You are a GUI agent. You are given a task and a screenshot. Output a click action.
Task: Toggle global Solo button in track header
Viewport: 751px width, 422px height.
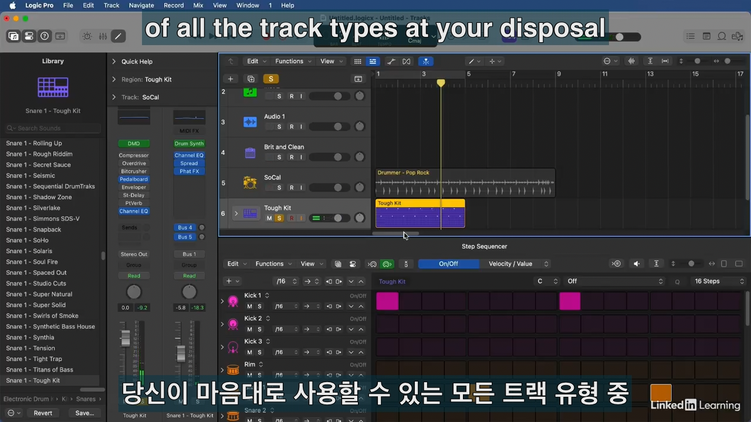270,79
